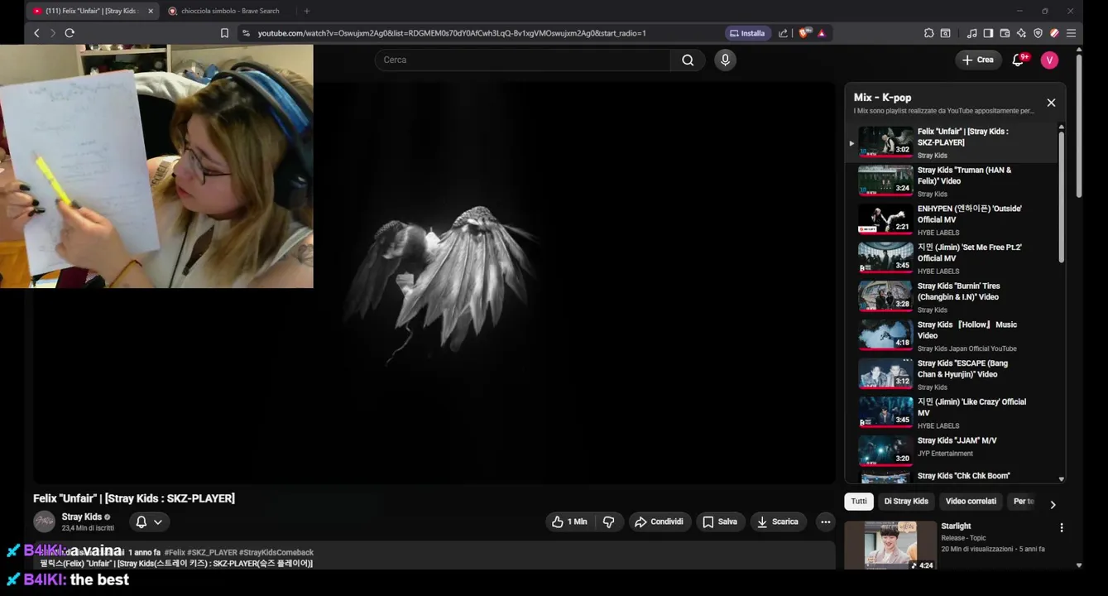This screenshot has width=1108, height=596.
Task: Play ENHYPEN 'Outside' Official MV from the mix
Action: coord(952,219)
